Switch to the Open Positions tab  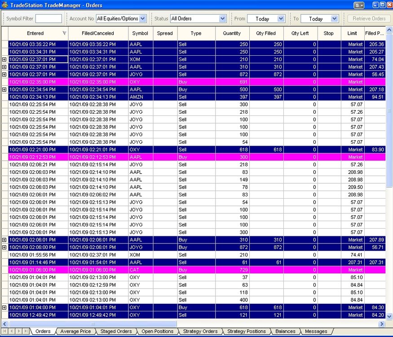(157, 331)
